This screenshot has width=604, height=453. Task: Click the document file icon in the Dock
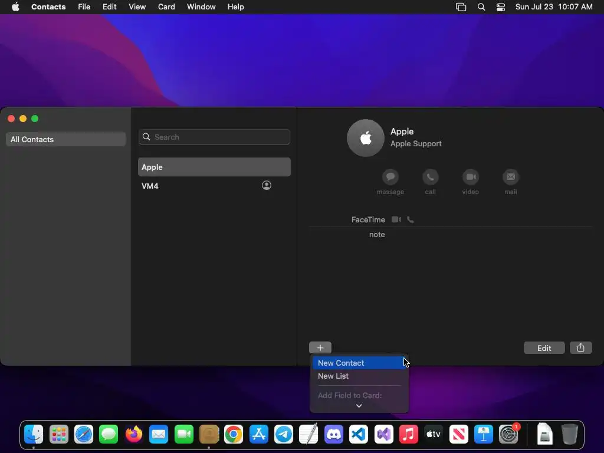click(x=544, y=434)
